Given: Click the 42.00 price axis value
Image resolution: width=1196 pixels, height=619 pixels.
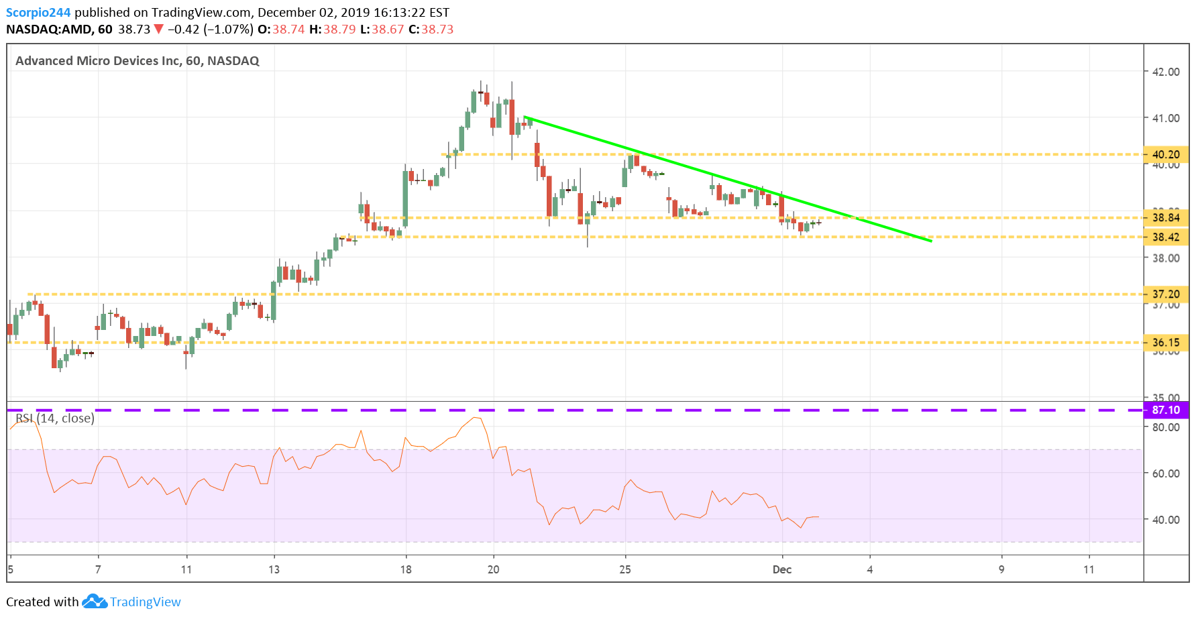Looking at the screenshot, I should click(1166, 72).
